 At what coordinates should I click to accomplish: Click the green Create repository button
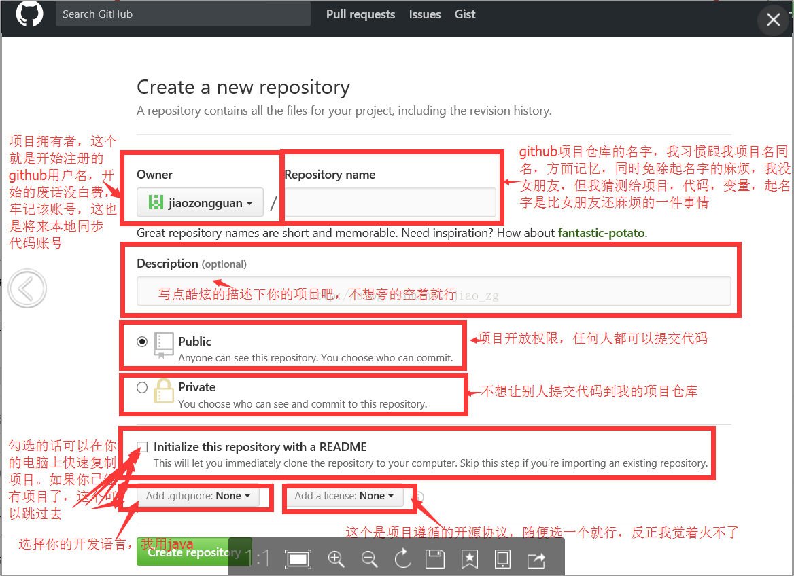pyautogui.click(x=194, y=552)
